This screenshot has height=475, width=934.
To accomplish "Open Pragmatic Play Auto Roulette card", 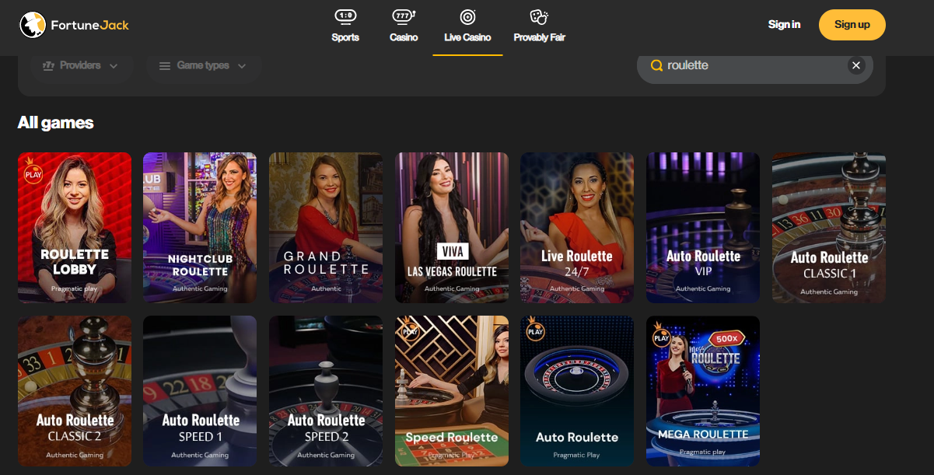I will click(x=577, y=391).
